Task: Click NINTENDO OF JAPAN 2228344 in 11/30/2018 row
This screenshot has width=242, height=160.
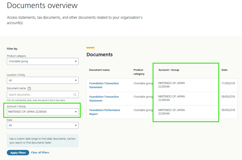Action: (171, 85)
